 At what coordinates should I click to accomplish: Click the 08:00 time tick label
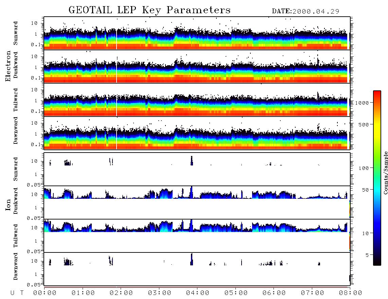[x=350, y=293]
